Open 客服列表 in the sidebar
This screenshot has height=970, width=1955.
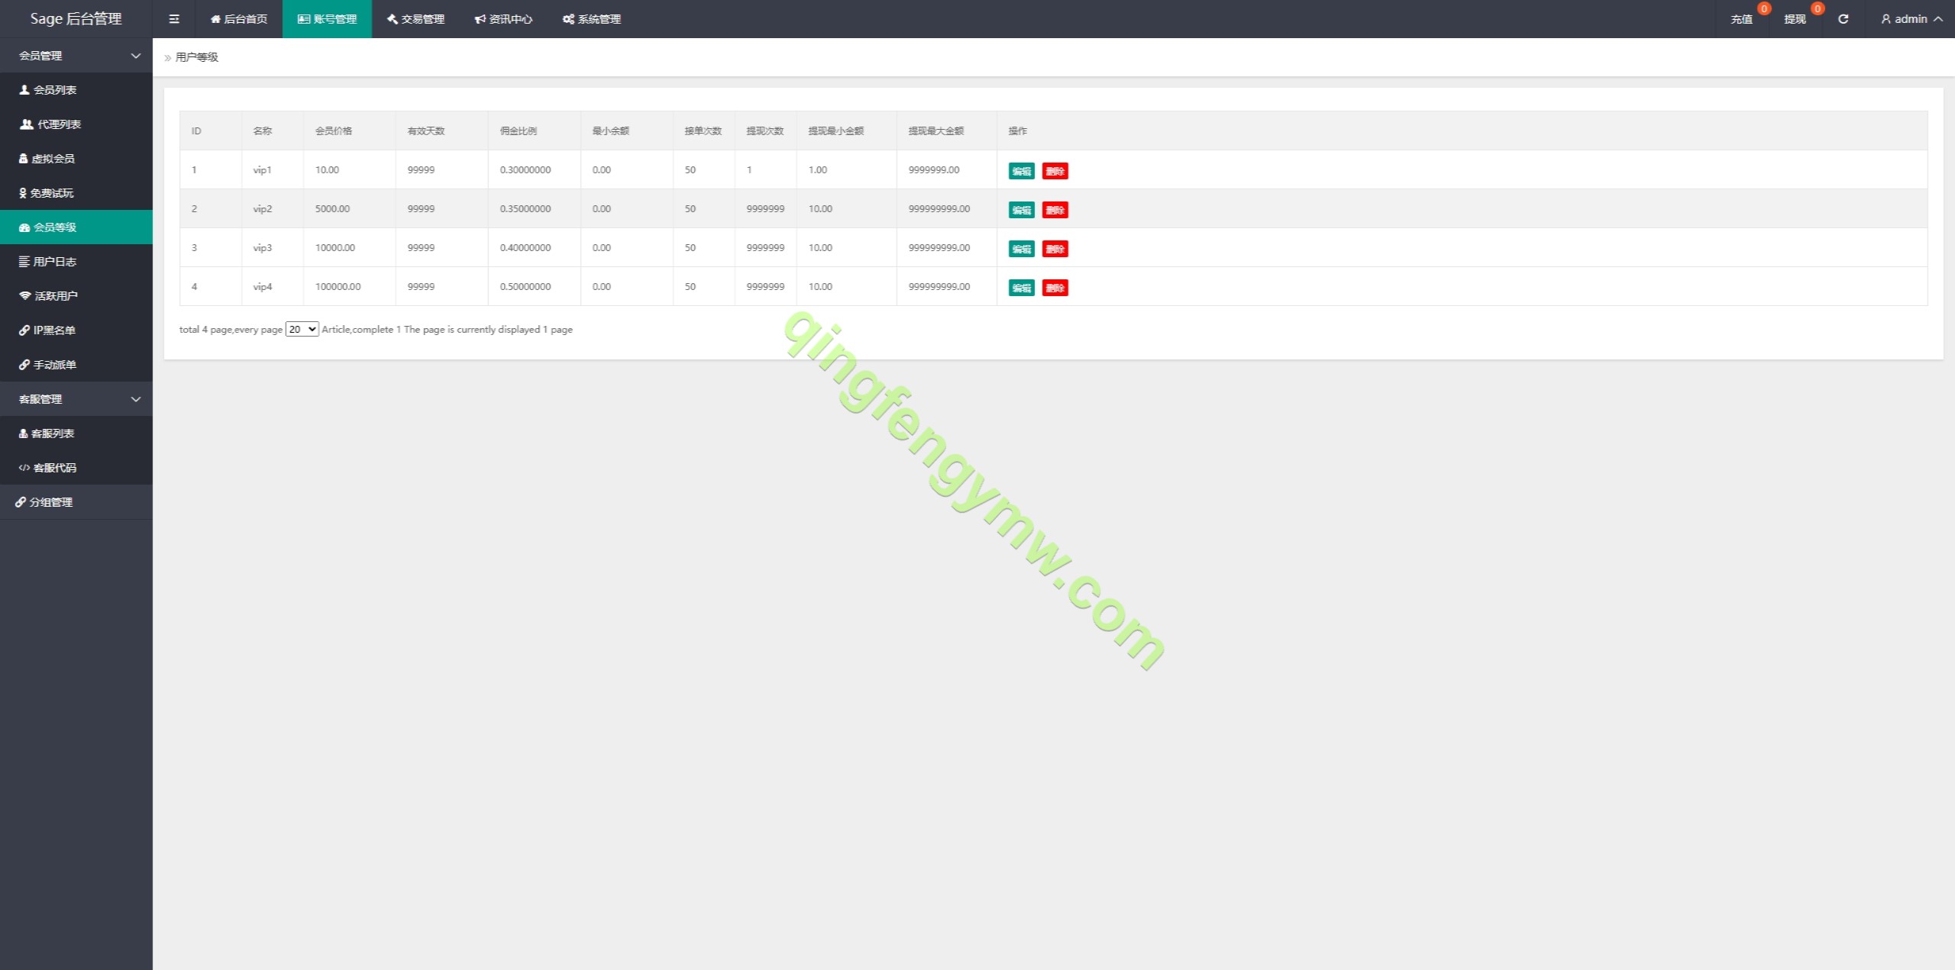[x=76, y=433]
